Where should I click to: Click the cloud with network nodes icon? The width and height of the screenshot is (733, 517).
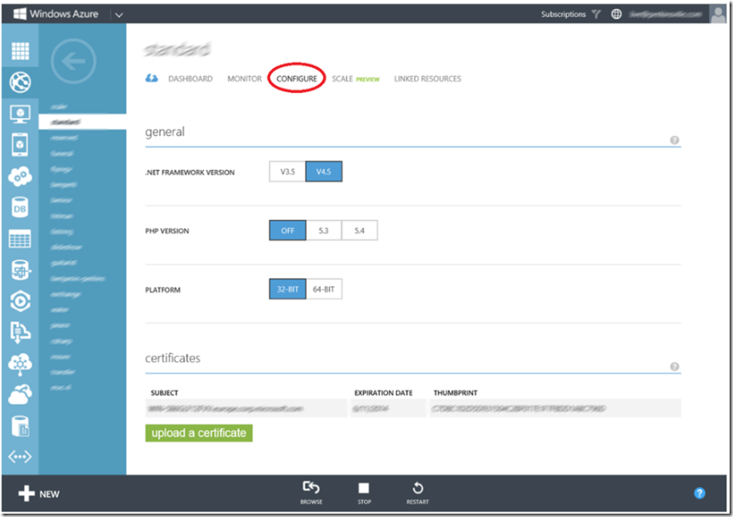(x=20, y=364)
